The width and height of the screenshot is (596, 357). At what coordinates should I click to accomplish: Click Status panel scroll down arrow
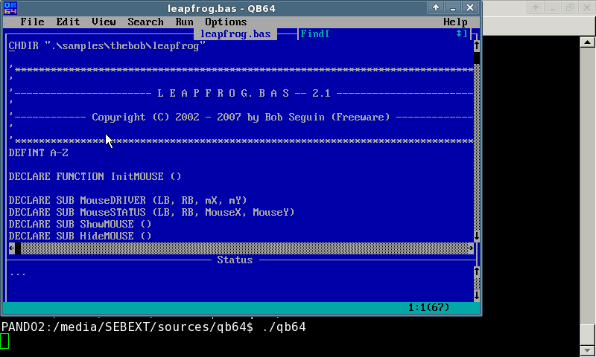point(476,295)
